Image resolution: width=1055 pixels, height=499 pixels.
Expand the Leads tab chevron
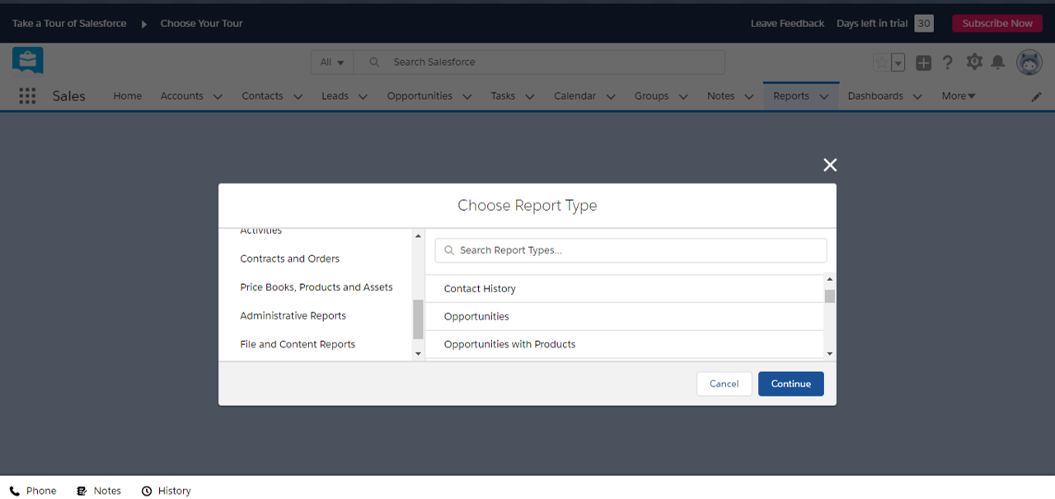(x=363, y=96)
